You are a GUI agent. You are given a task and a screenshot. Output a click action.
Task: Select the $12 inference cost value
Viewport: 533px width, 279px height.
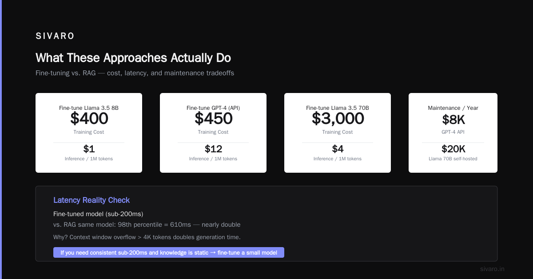pyautogui.click(x=213, y=149)
